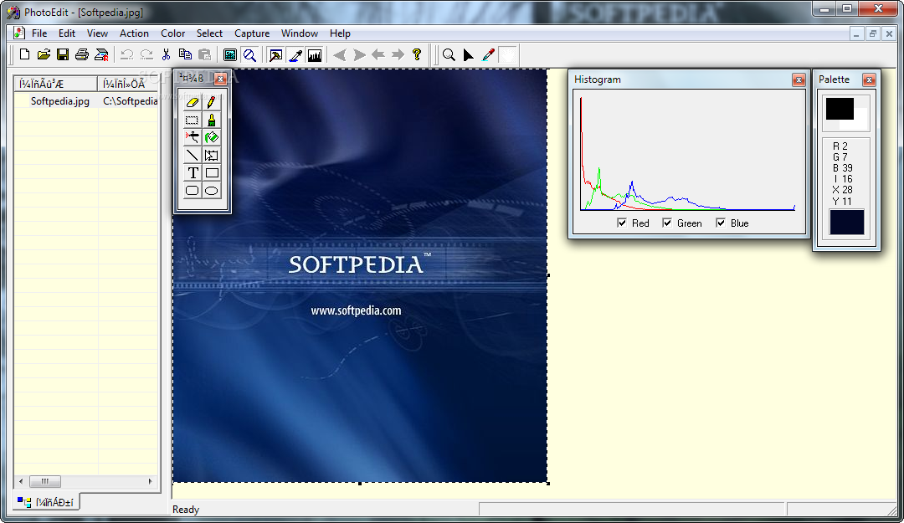The image size is (904, 523).
Task: Select the Pencil tool in the toolbox
Action: pyautogui.click(x=212, y=103)
